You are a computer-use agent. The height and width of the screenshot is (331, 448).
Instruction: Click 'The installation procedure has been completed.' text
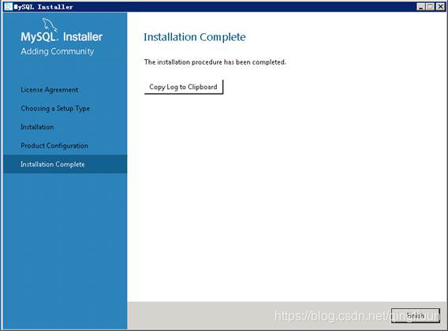pyautogui.click(x=215, y=62)
